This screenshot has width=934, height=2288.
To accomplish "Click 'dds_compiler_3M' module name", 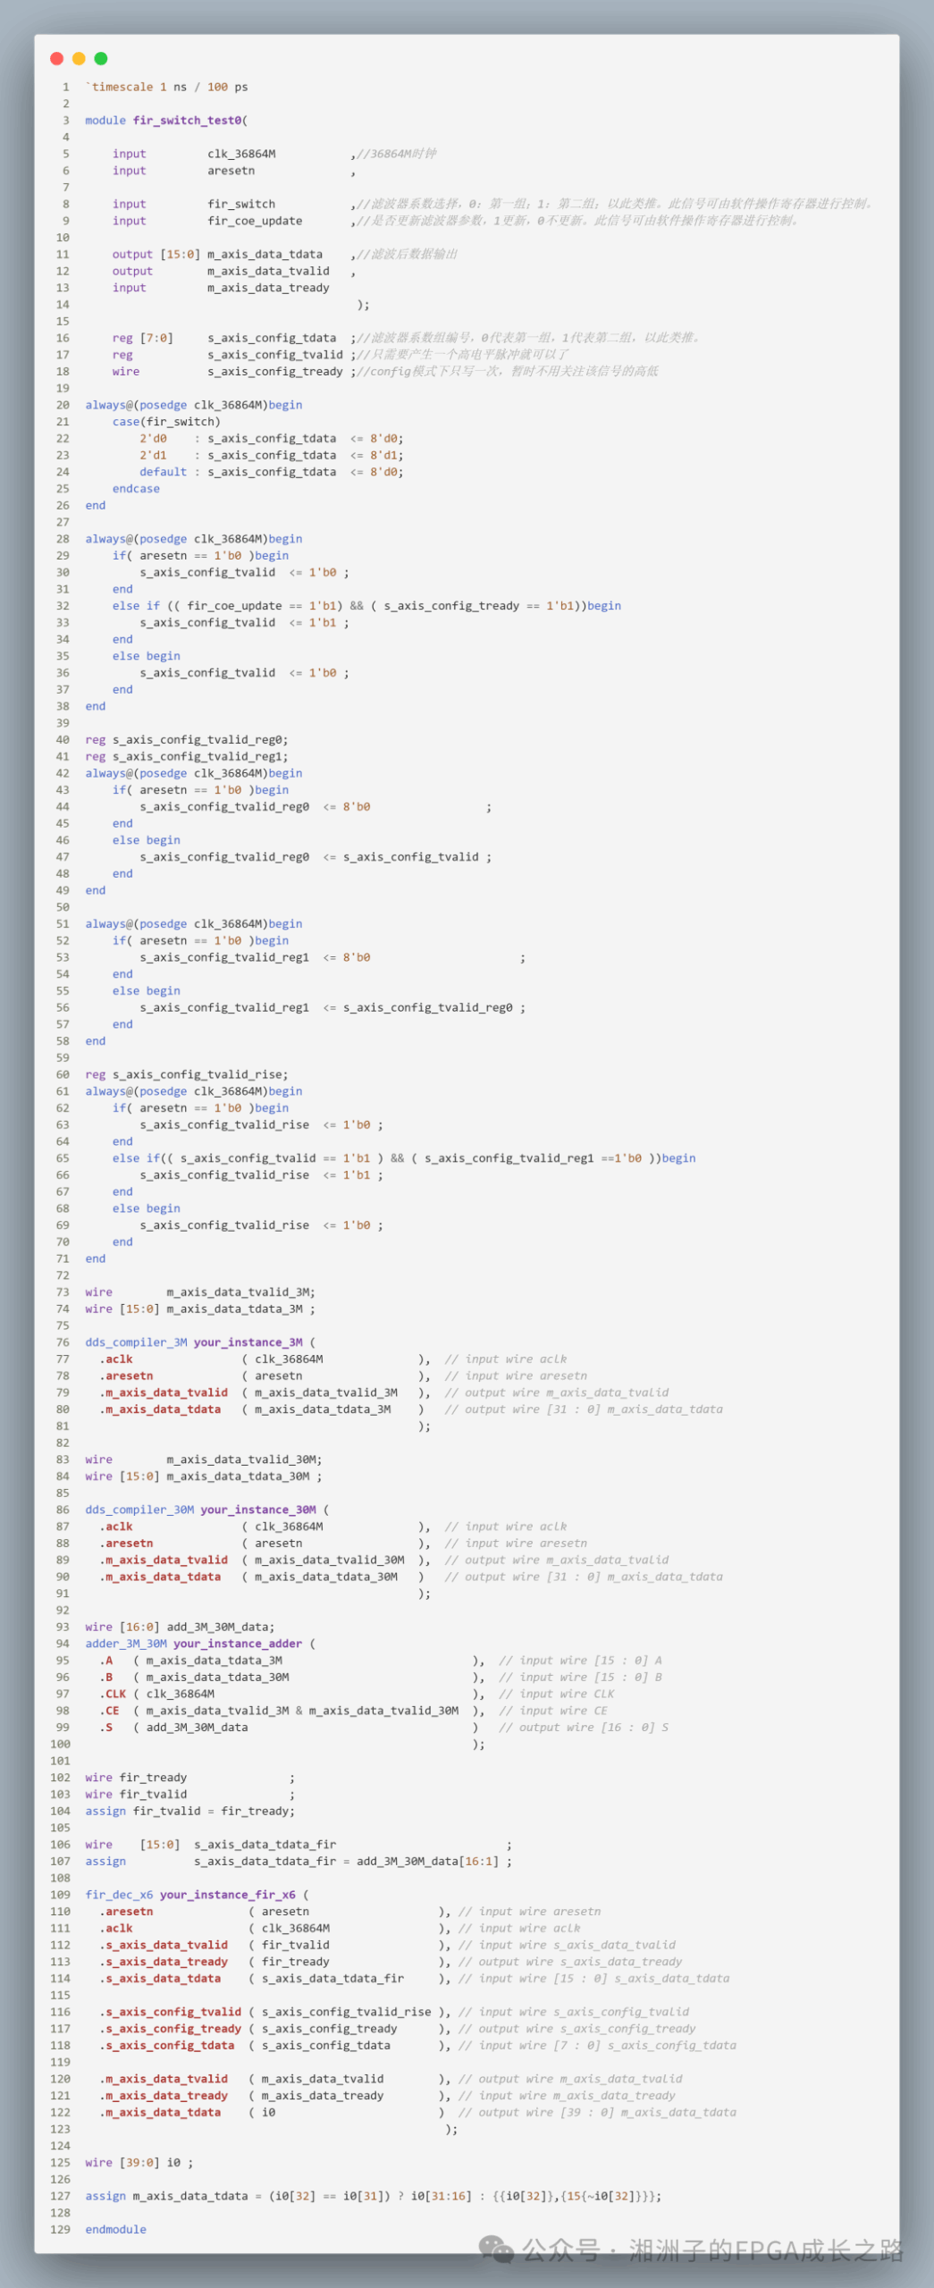I will click(x=136, y=1342).
